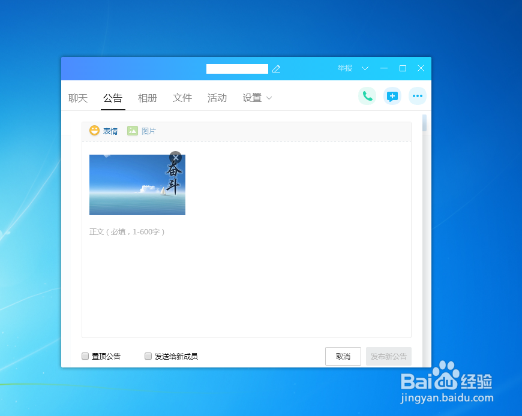
Task: Select the attached 奋斗 image thumbnail
Action: [137, 185]
